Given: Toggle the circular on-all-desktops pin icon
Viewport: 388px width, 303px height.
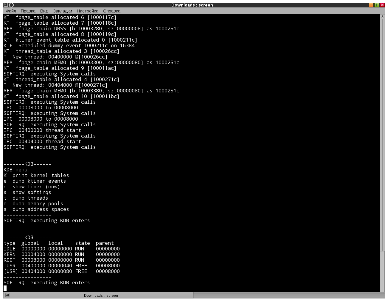Looking at the screenshot, I should (11, 5).
